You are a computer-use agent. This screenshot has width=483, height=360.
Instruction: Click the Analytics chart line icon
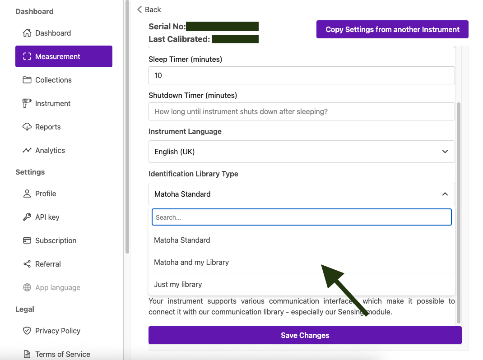(27, 150)
